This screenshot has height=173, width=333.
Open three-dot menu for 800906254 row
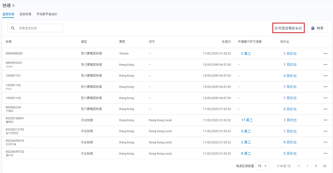pos(325,109)
